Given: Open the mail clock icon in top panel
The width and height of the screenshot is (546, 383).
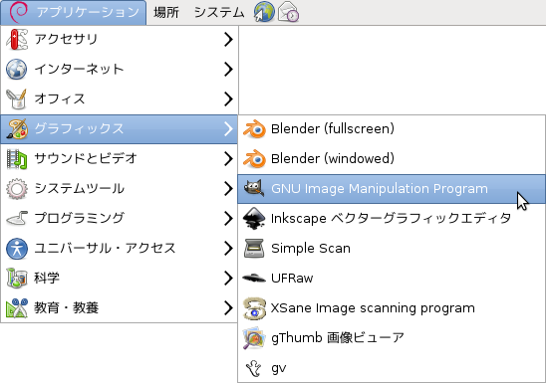Looking at the screenshot, I should [288, 12].
